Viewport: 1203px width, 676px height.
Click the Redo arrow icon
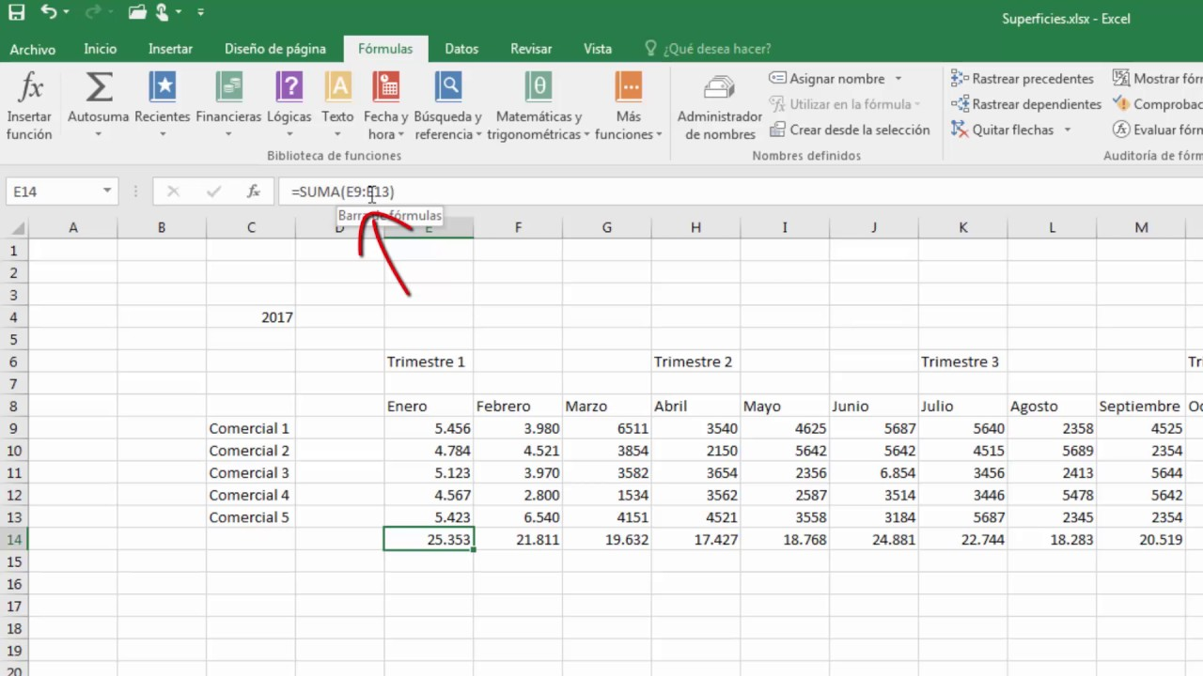91,12
